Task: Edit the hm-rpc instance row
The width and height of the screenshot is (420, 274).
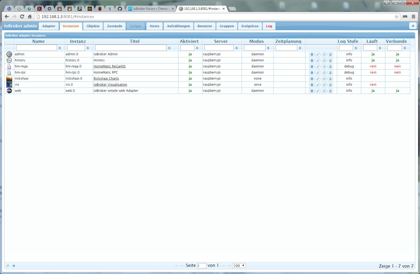Action: (x=318, y=72)
